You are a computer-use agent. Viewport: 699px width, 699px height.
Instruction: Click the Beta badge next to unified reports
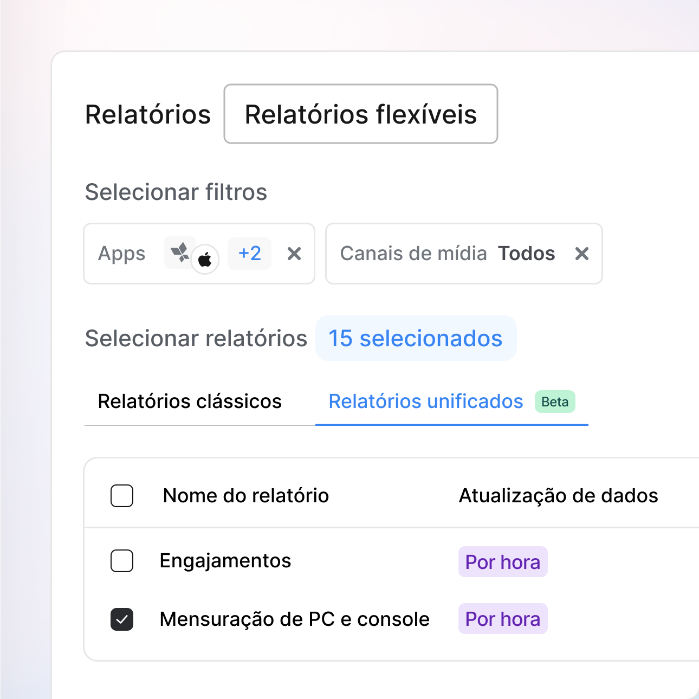[555, 402]
